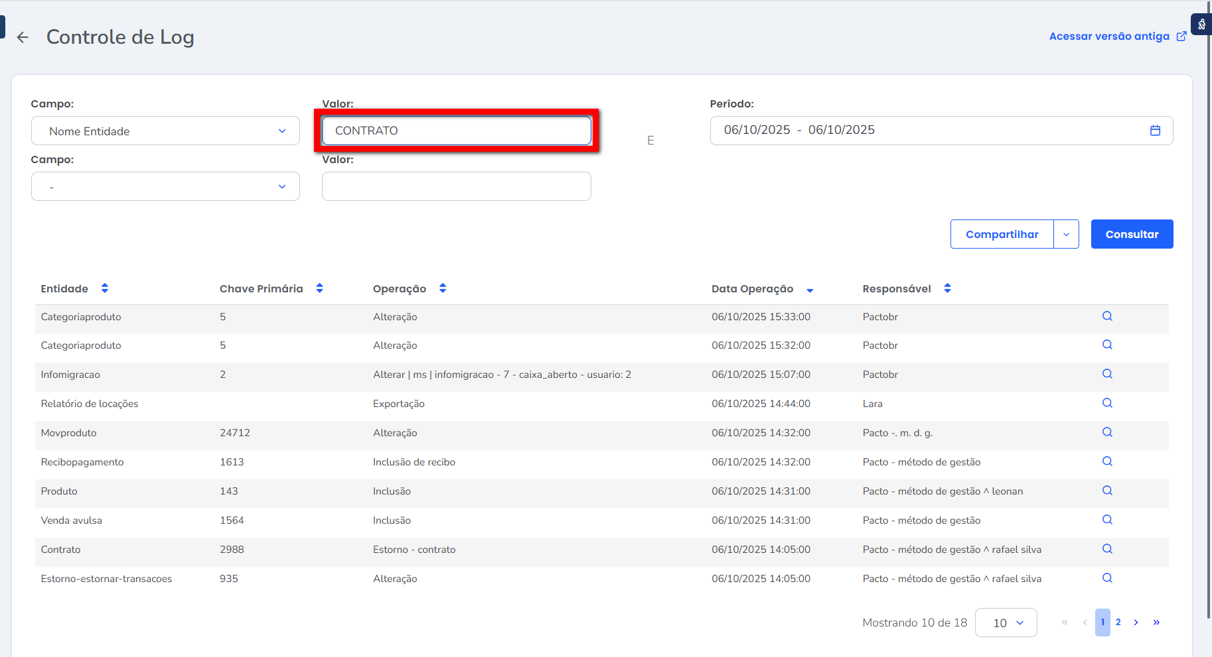Image resolution: width=1212 pixels, height=657 pixels.
Task: Toggle sorting on Data Operação column
Action: 810,290
